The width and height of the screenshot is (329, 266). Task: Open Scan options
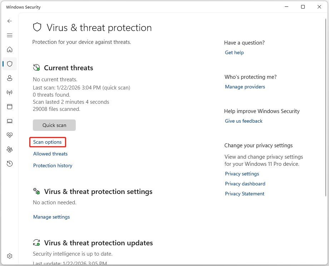tap(48, 142)
